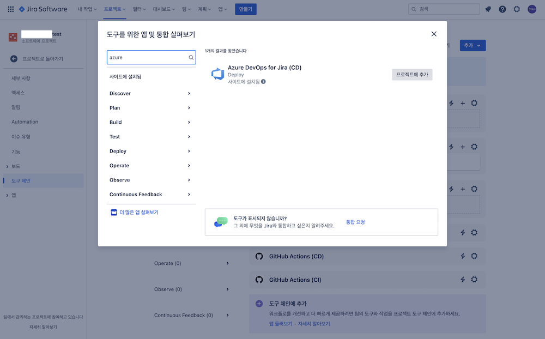Click the back arrow 프로젝트로 돌아가기 icon

(x=14, y=59)
